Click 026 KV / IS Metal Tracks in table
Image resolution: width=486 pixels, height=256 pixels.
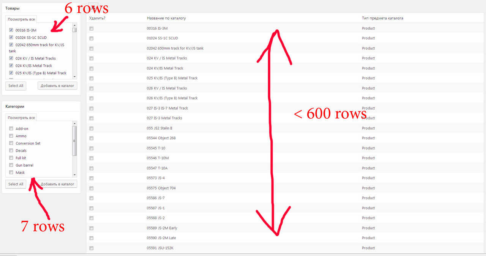[167, 88]
